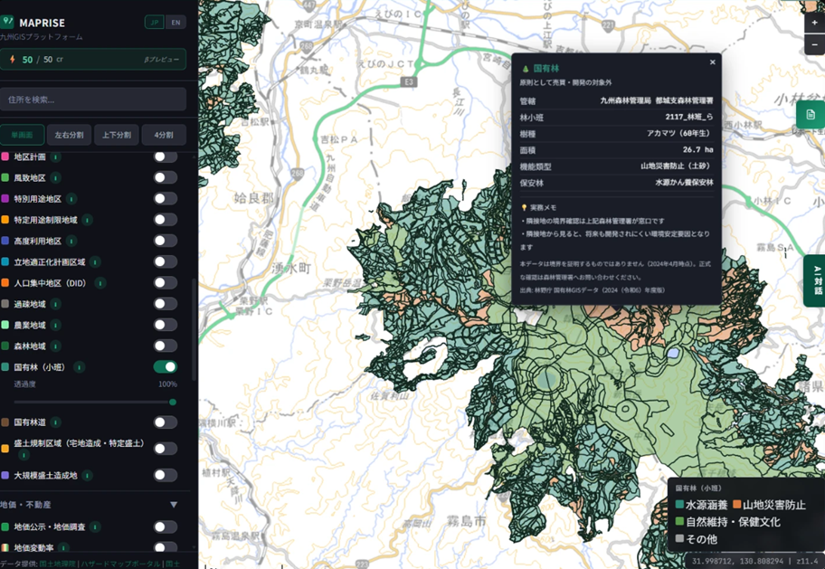This screenshot has width=825, height=569.
Task: Click the 住所を検索 address search field
Action: click(93, 99)
